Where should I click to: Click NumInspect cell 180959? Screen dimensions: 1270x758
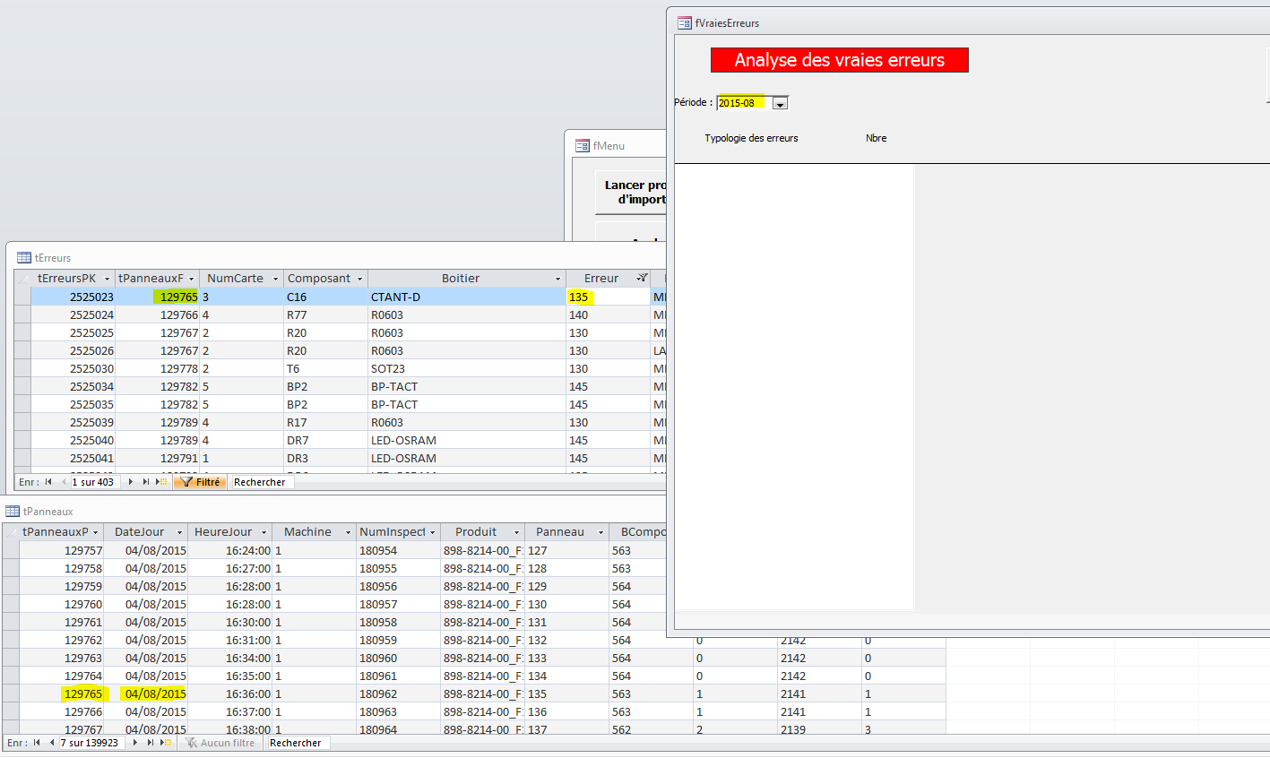[x=399, y=641]
